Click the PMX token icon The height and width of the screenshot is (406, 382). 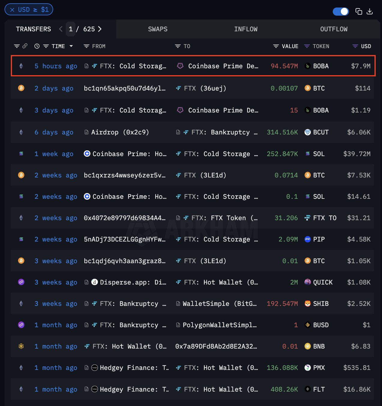click(x=308, y=368)
